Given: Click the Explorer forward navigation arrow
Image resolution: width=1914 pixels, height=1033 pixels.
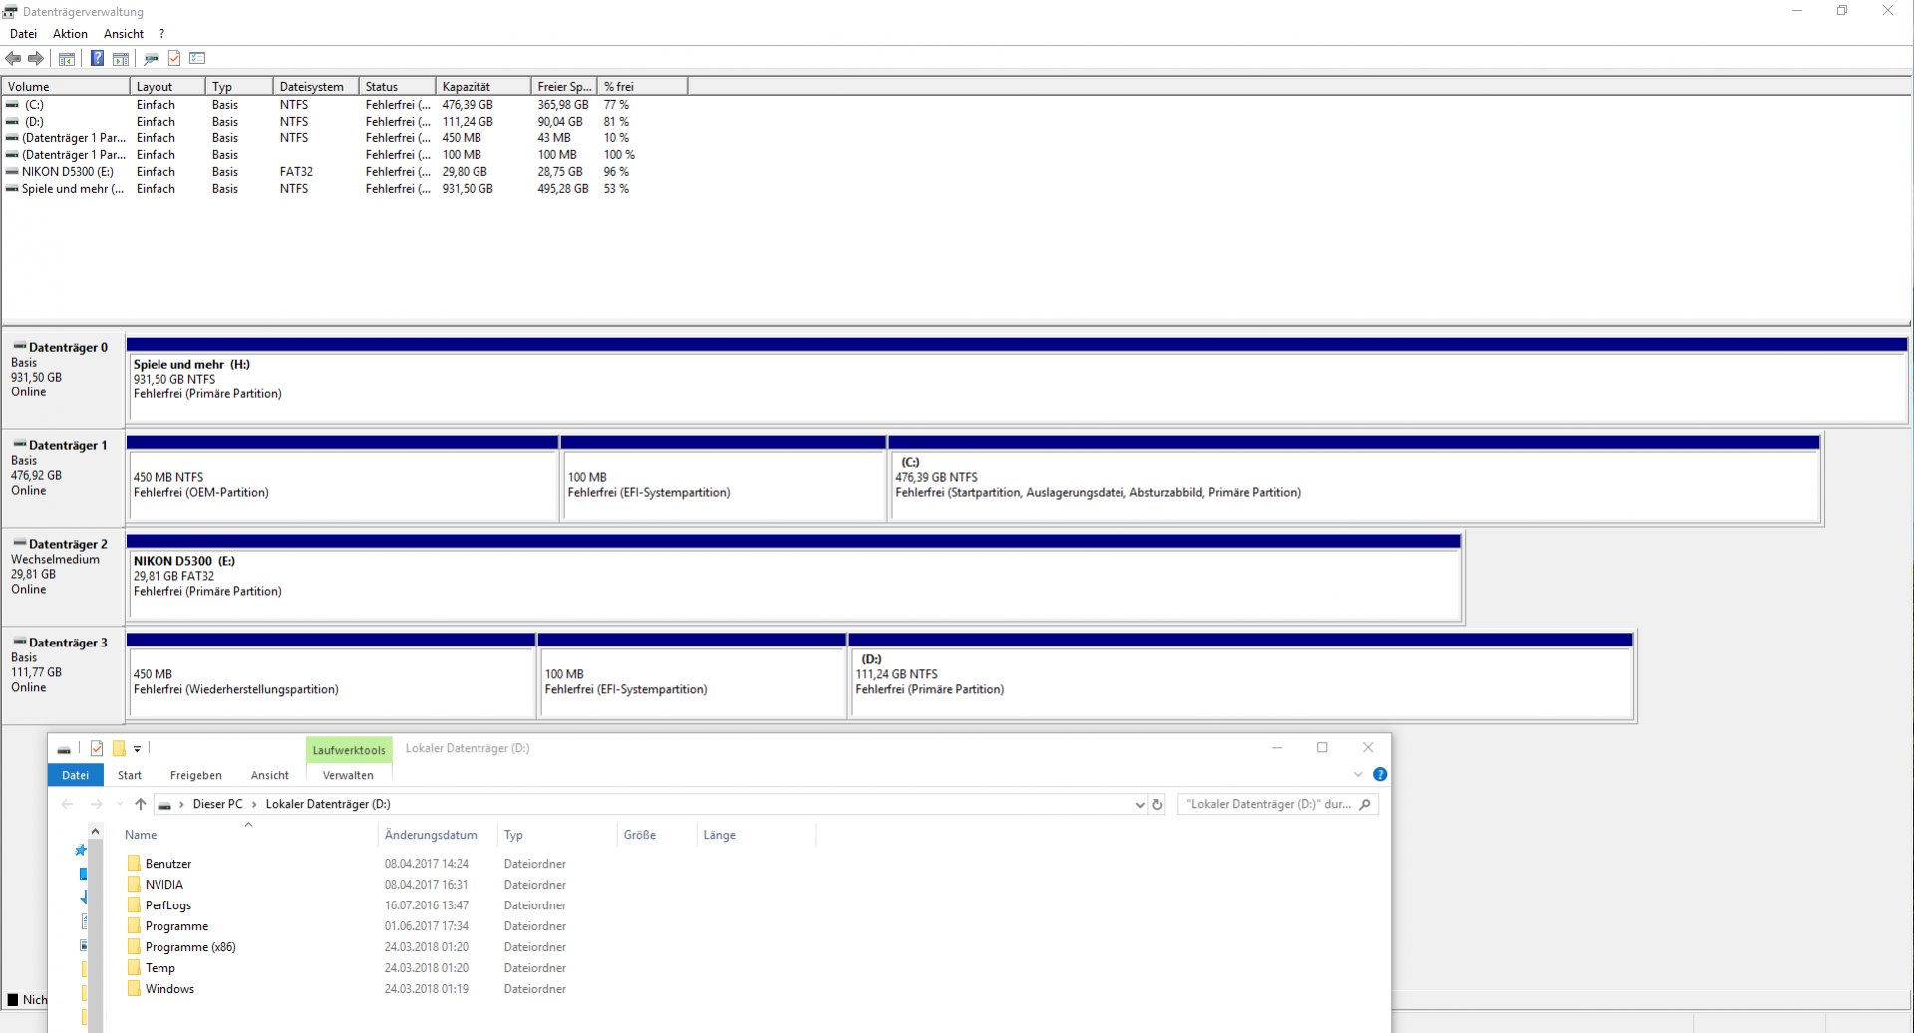Looking at the screenshot, I should point(97,804).
